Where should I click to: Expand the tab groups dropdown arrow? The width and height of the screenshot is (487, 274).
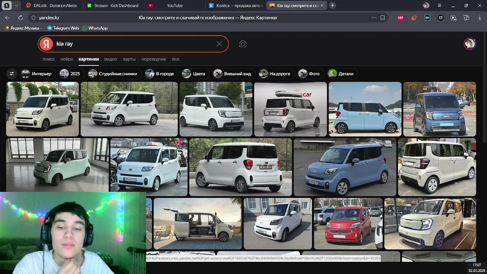click(x=16, y=6)
